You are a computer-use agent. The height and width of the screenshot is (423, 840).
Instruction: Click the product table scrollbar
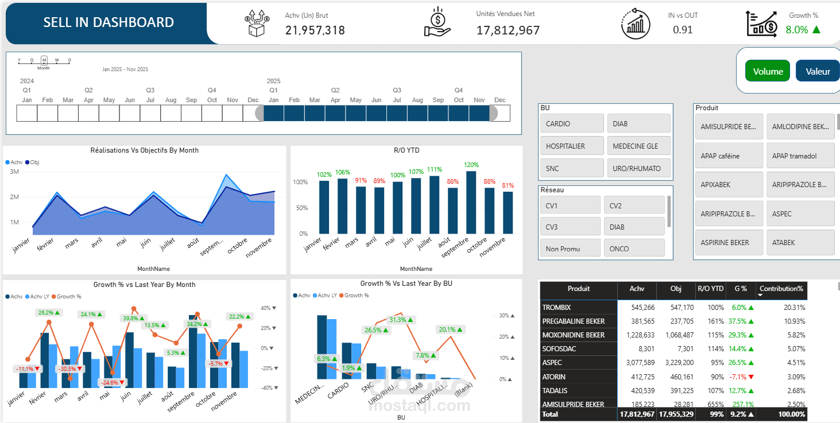(x=838, y=286)
